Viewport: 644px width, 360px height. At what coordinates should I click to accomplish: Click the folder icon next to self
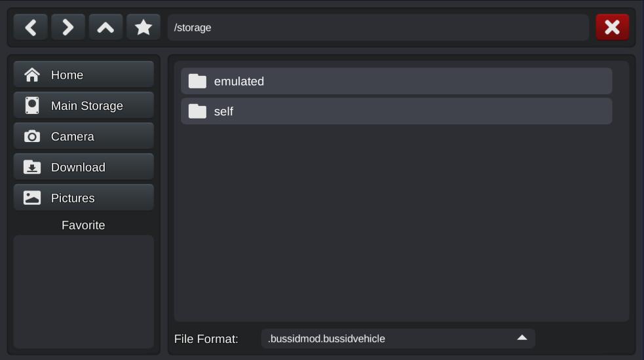[x=197, y=111]
